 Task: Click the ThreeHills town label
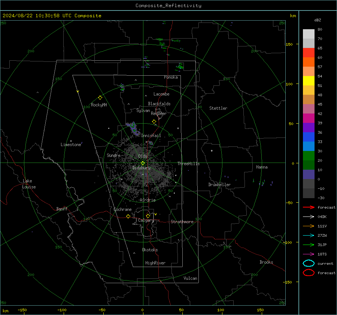[188, 164]
